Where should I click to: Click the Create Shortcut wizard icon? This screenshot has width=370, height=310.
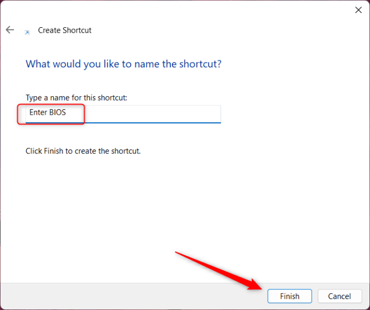27,32
